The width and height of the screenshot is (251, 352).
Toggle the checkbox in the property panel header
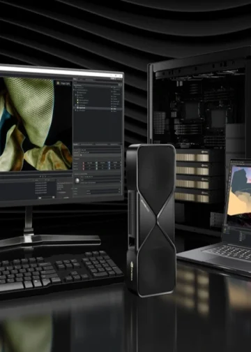click(81, 155)
